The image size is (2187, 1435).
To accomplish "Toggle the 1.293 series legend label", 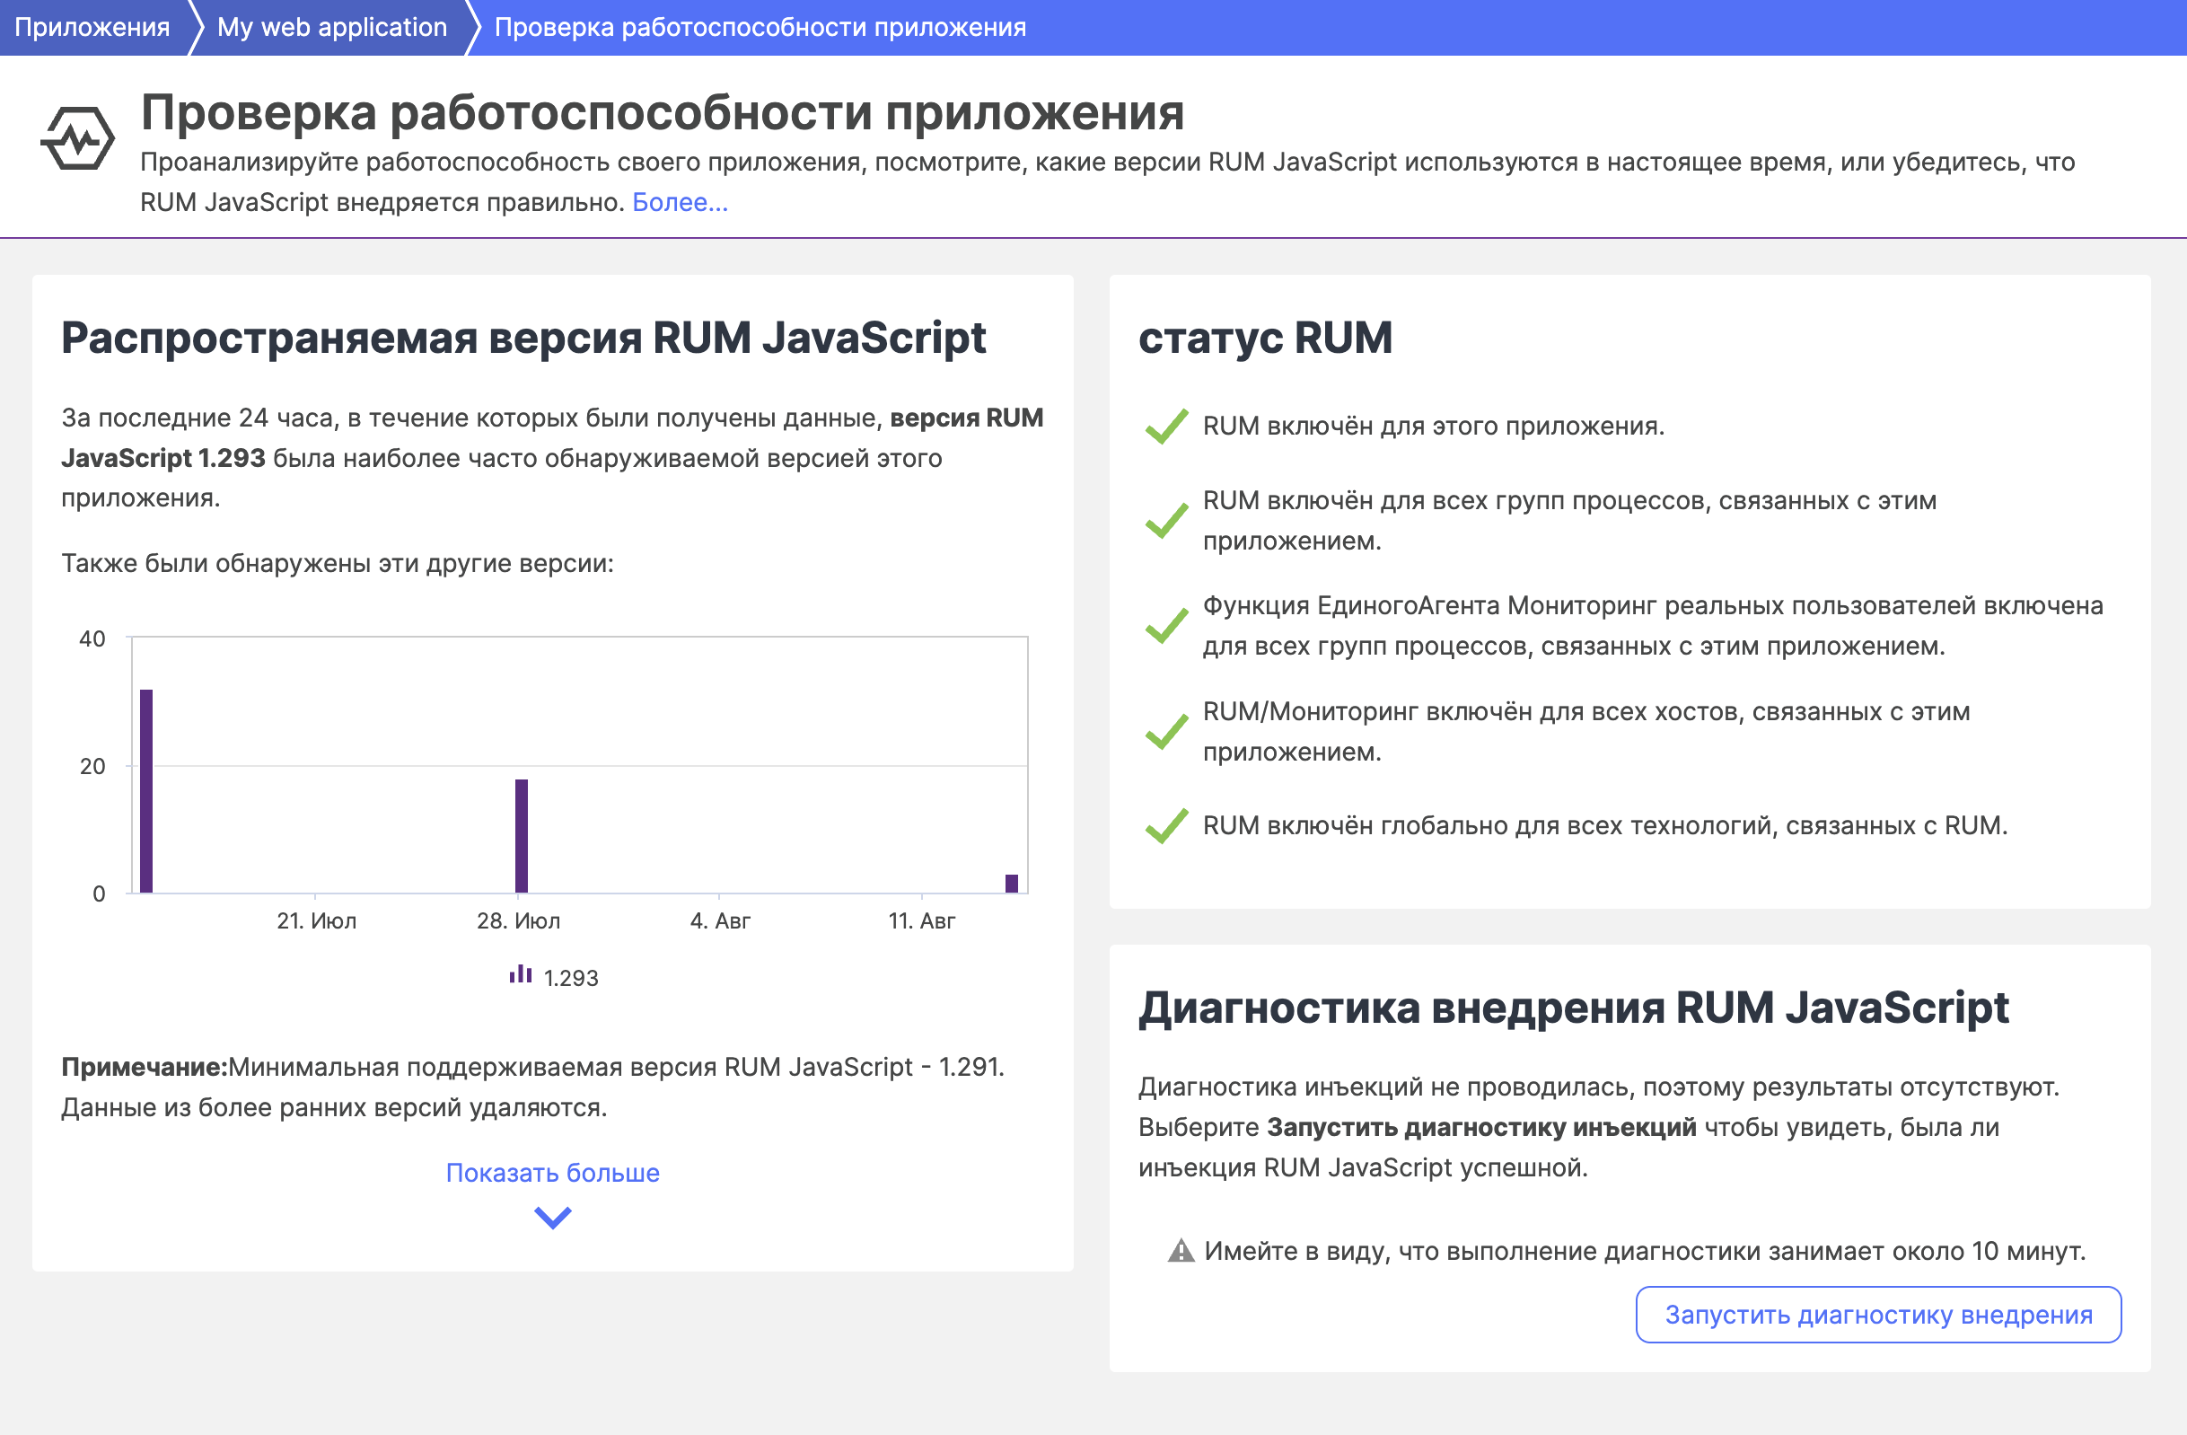I will pos(571,978).
